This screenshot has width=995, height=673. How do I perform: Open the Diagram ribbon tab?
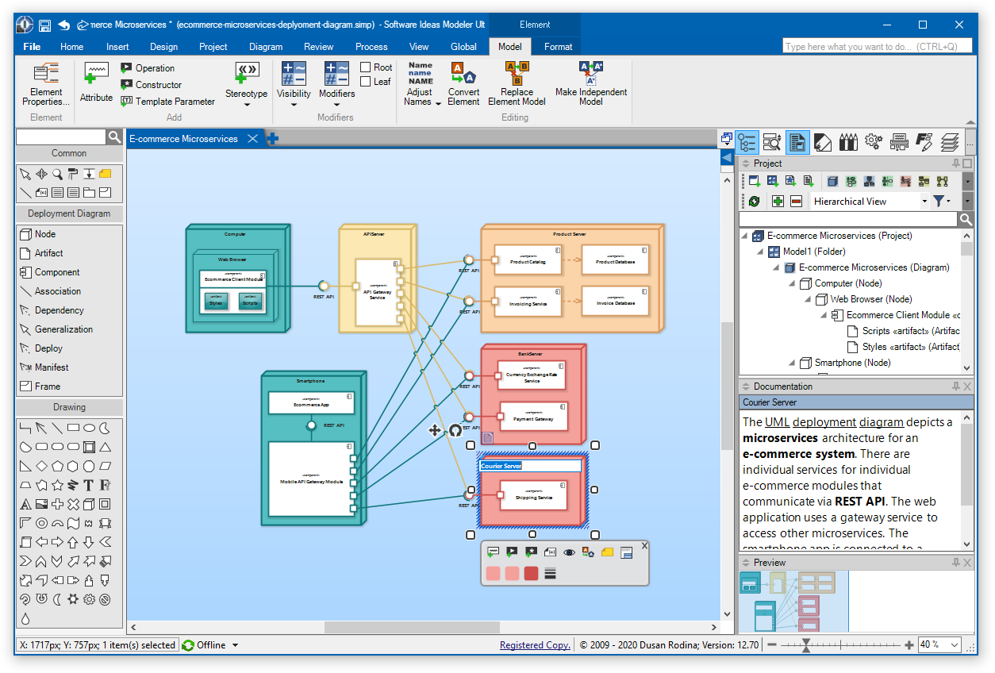click(x=266, y=47)
